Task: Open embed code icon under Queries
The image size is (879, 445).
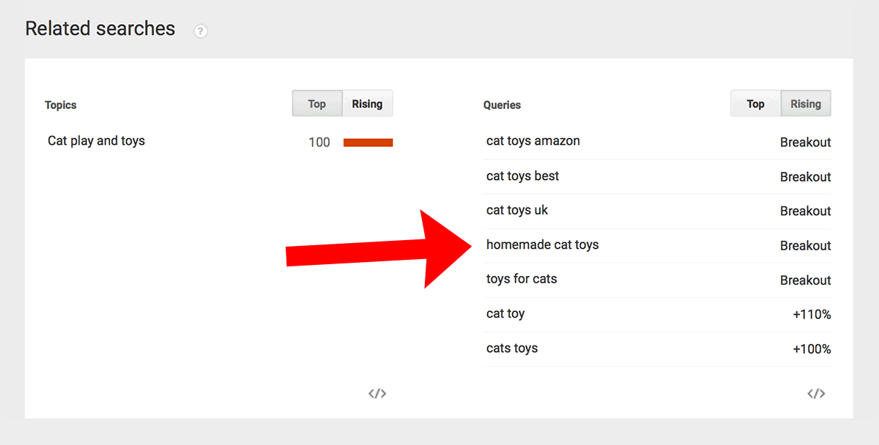Action: pos(816,394)
